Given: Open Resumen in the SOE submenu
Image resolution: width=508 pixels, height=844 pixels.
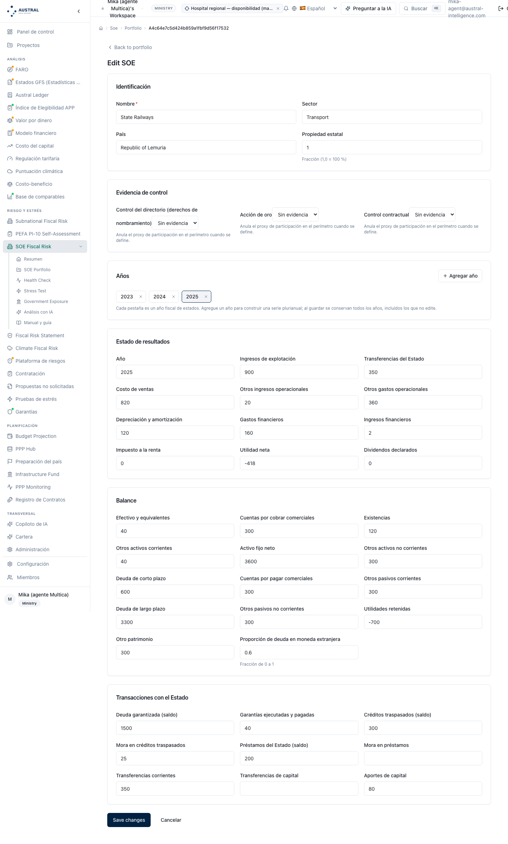Looking at the screenshot, I should coord(33,259).
